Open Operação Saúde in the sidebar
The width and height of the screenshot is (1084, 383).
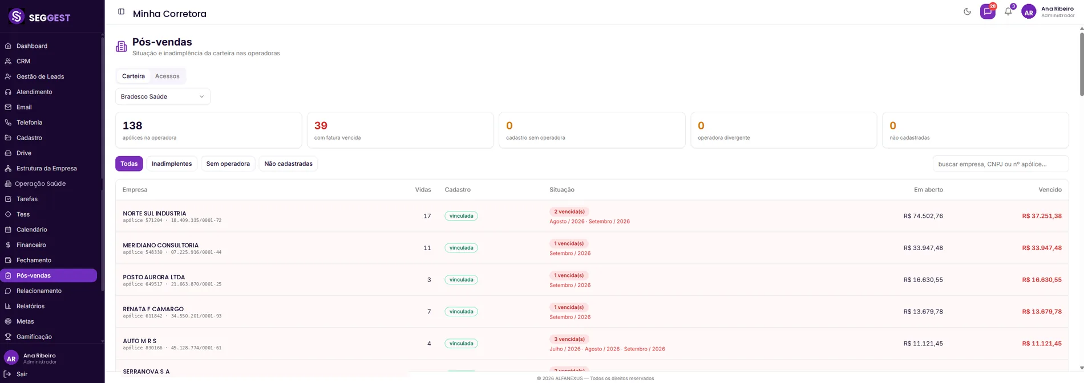click(x=49, y=184)
